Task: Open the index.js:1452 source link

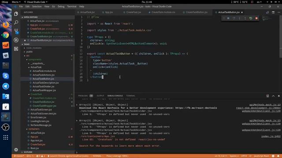Action: click(x=271, y=136)
